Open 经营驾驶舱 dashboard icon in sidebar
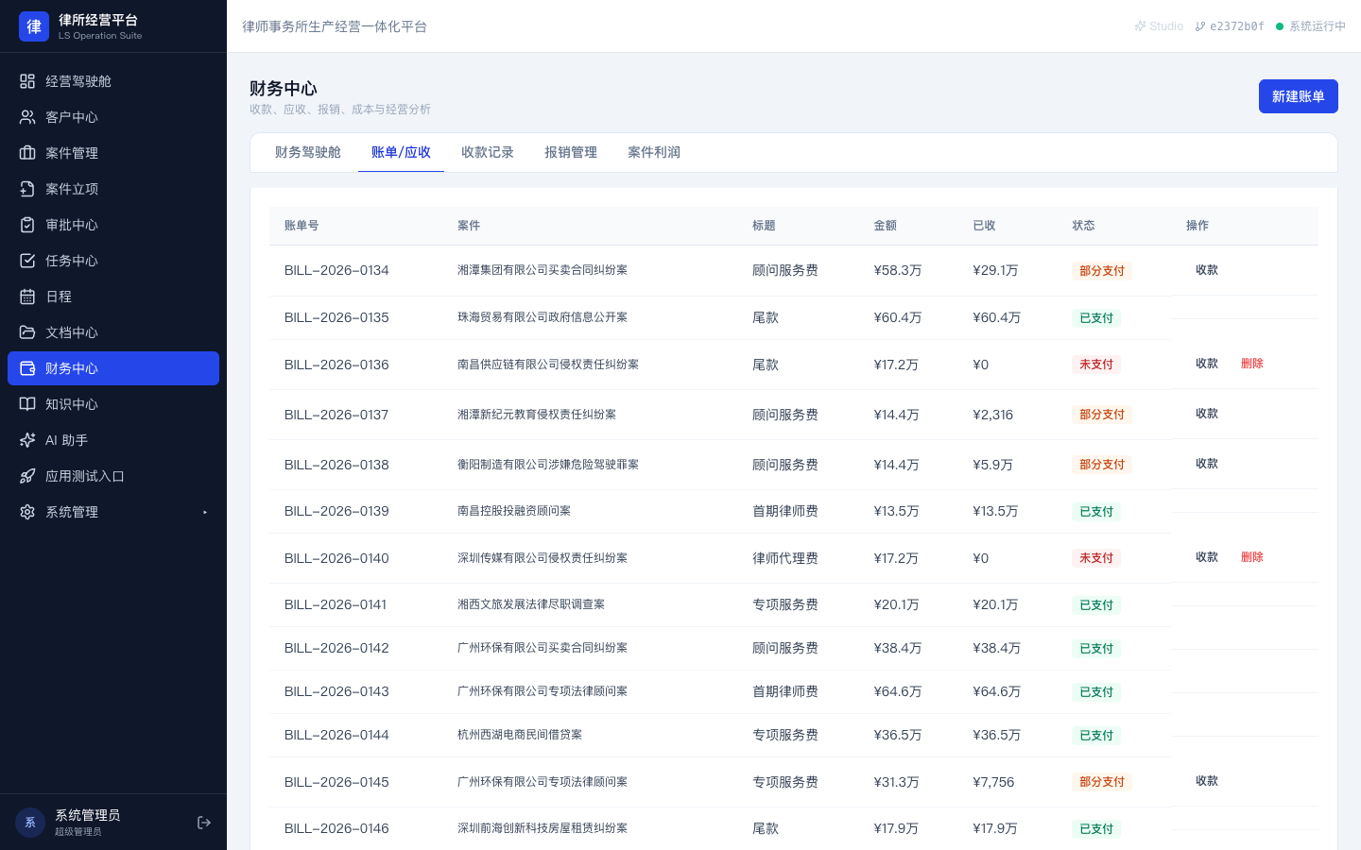Viewport: 1361px width, 850px height. point(27,81)
